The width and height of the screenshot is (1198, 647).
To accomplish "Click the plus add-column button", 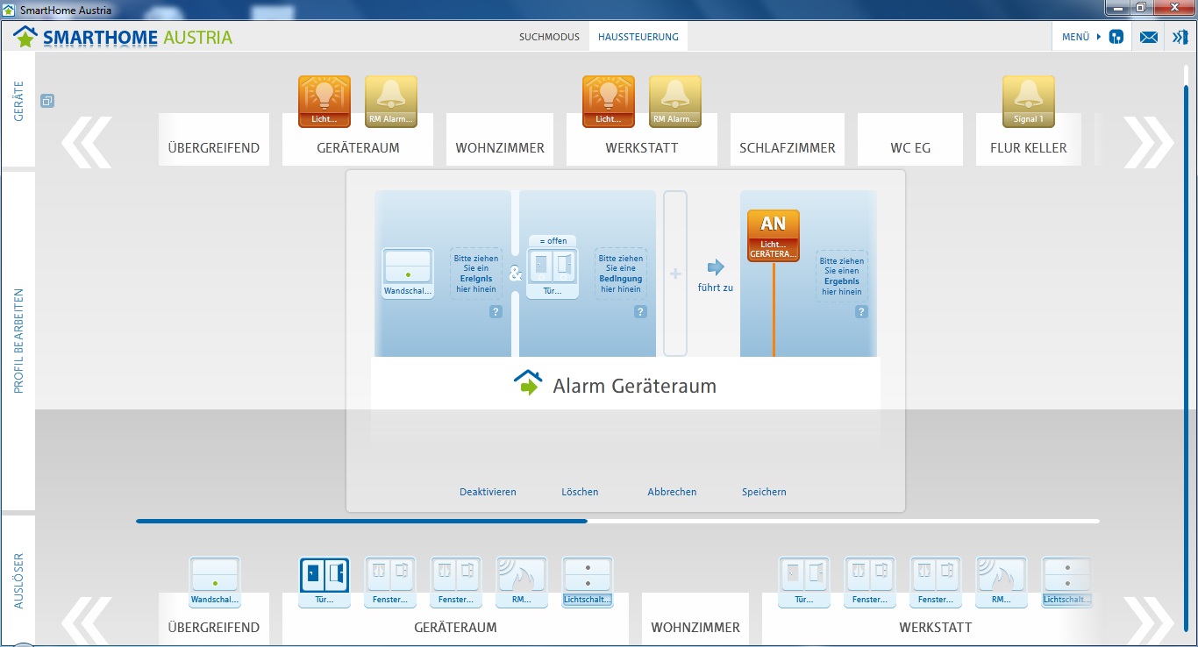I will (675, 274).
